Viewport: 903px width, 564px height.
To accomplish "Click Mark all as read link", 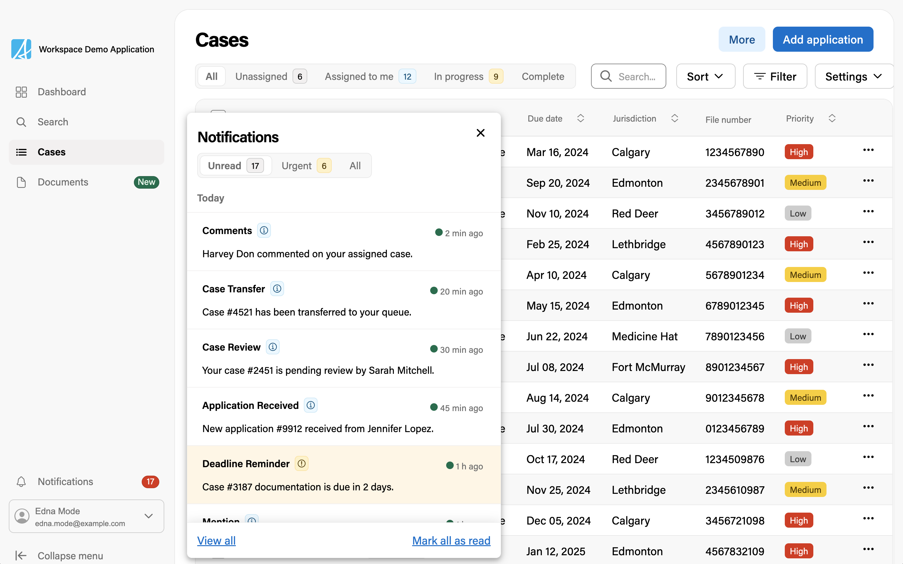I will [x=451, y=540].
